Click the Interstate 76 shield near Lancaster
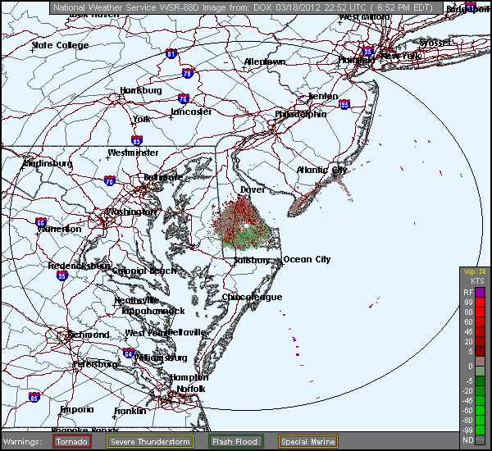 click(183, 99)
